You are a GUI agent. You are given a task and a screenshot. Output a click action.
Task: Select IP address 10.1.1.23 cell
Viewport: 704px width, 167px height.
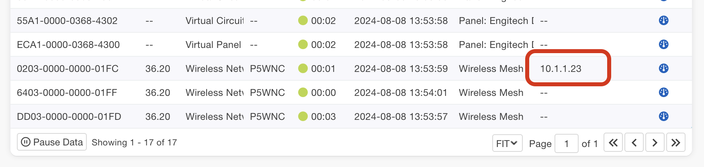(561, 69)
